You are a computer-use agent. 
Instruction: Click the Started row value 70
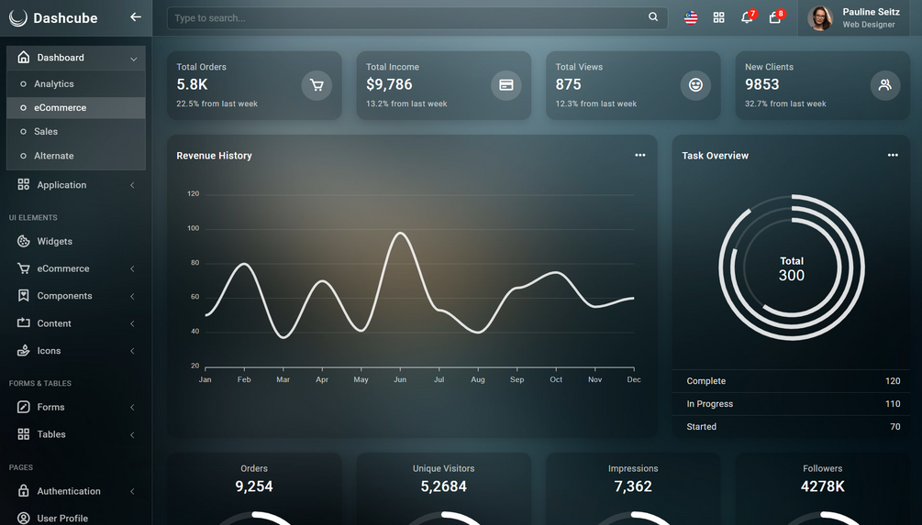pyautogui.click(x=895, y=426)
